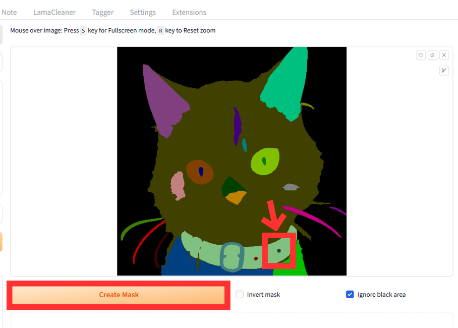Remove the image with the X icon
Screen dimensions: 458x328
point(444,55)
